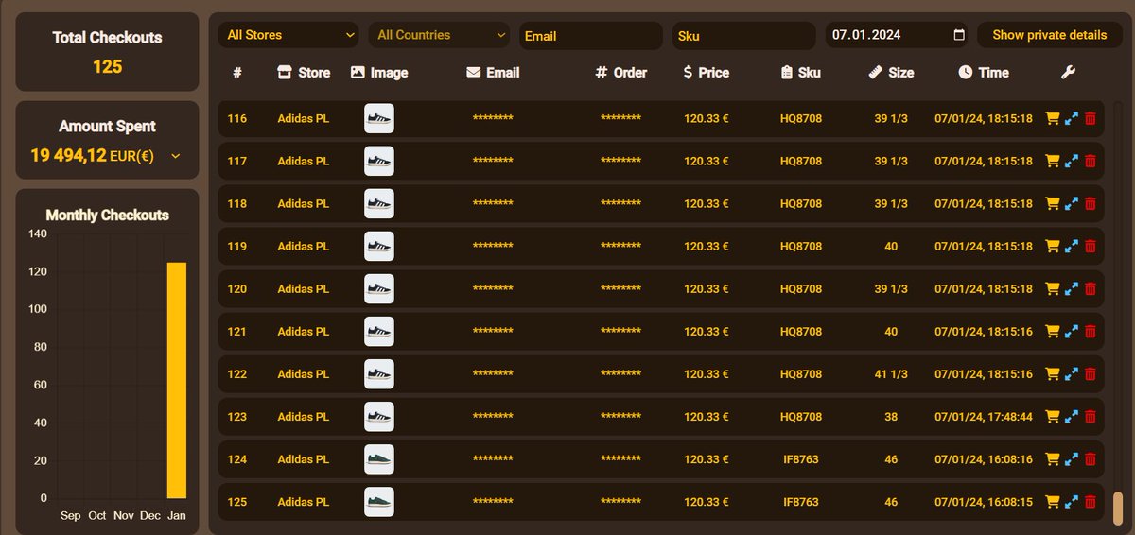Open cart icon for order 116
1135x535 pixels.
pos(1052,118)
